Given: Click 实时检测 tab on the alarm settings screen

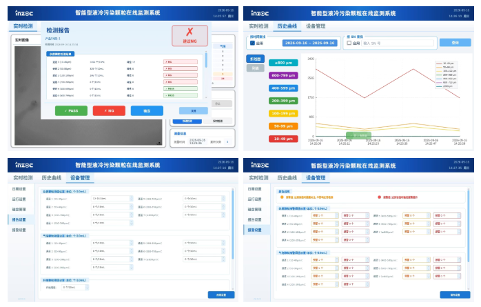Looking at the screenshot, I should (x=258, y=178).
